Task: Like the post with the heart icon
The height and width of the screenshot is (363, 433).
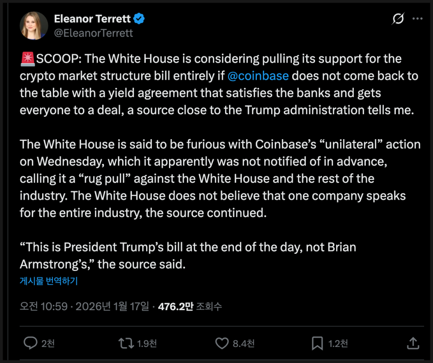Action: click(x=222, y=343)
